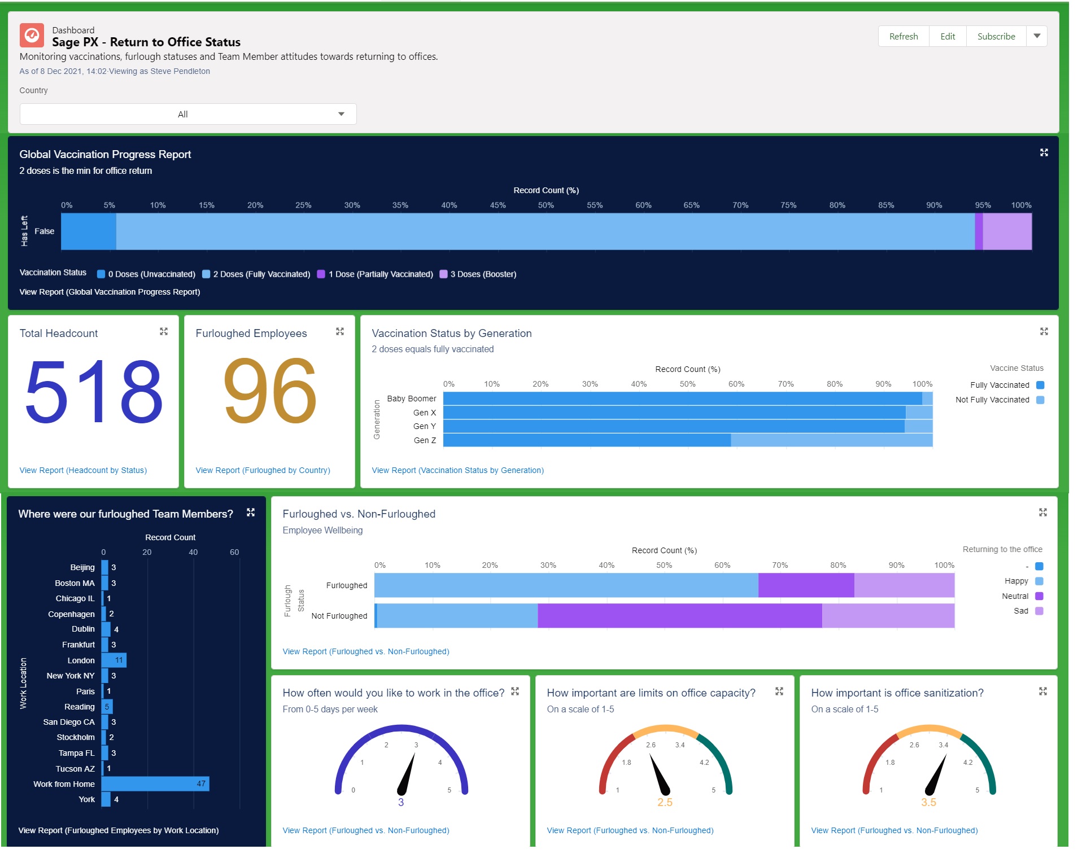Click the Sage PX dashboard logo icon
Screen dimensions: 1082x858
click(x=32, y=36)
